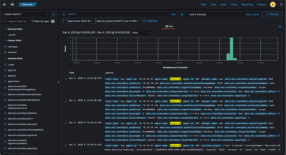Click the agent.id field type icon
Viewport: 286px width, 155px height.
[x=5, y=70]
